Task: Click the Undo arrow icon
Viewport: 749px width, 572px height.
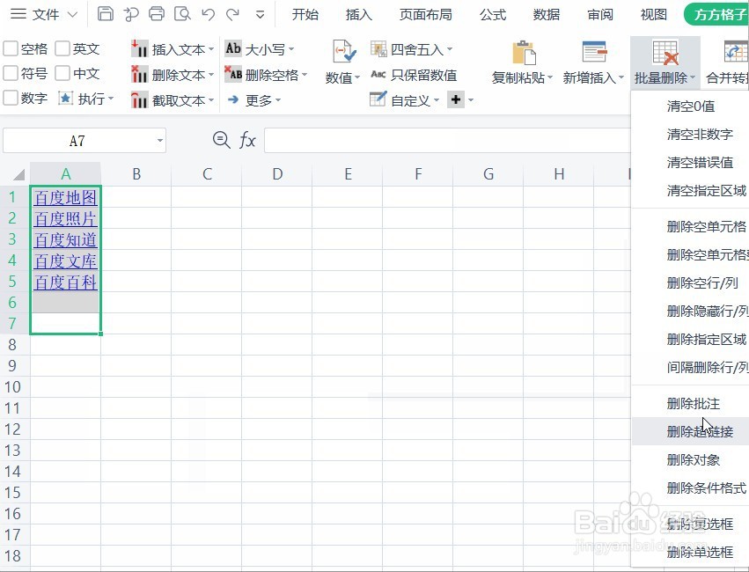Action: coord(209,14)
